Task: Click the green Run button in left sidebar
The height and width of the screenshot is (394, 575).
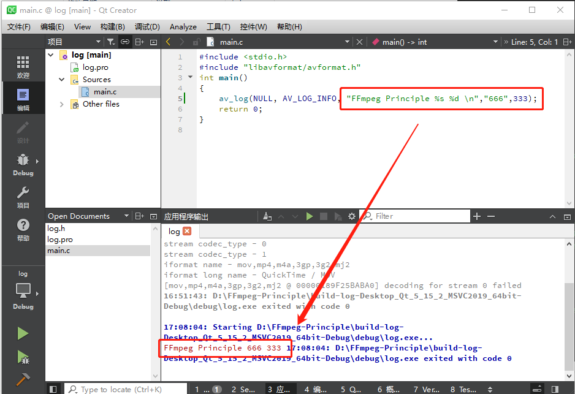Action: tap(23, 333)
